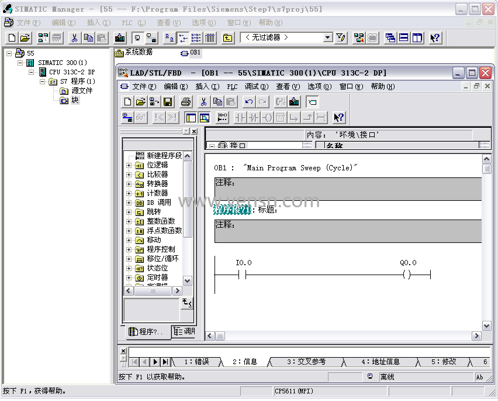Select 块 folder in project tree
The width and height of the screenshot is (498, 401).
point(75,100)
